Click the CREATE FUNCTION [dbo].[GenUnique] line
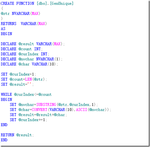The width and height of the screenshot is (150, 147). click(37, 3)
